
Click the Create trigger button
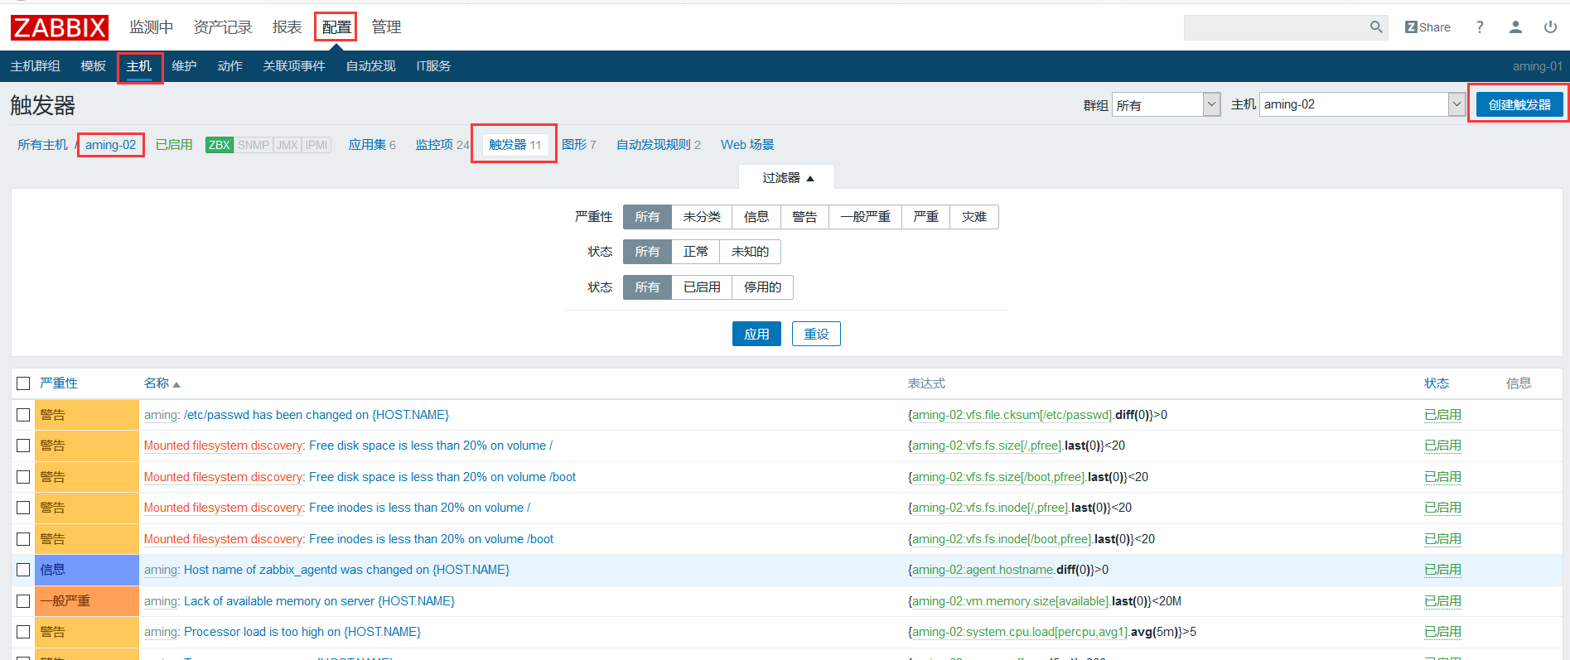coord(1519,104)
